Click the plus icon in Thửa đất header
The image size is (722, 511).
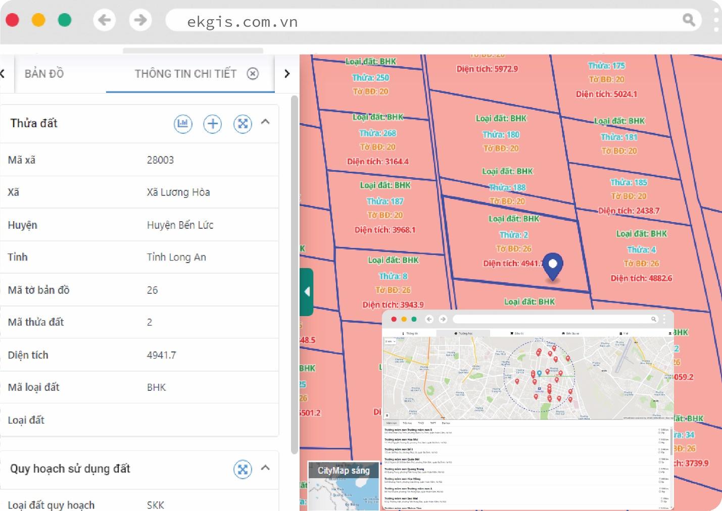coord(213,124)
